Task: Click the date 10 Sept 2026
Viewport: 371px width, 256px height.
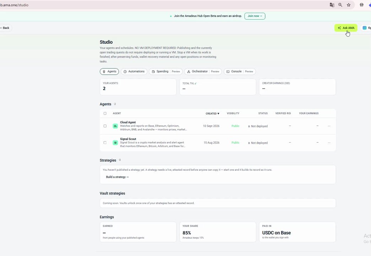Action: (211, 126)
